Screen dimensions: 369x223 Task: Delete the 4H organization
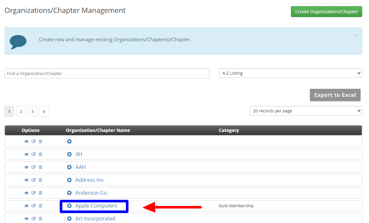click(x=40, y=154)
